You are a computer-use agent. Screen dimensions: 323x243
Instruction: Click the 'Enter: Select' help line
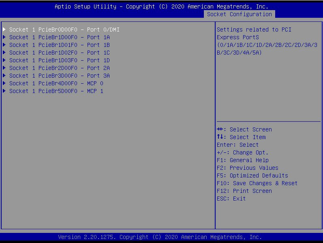click(237, 145)
